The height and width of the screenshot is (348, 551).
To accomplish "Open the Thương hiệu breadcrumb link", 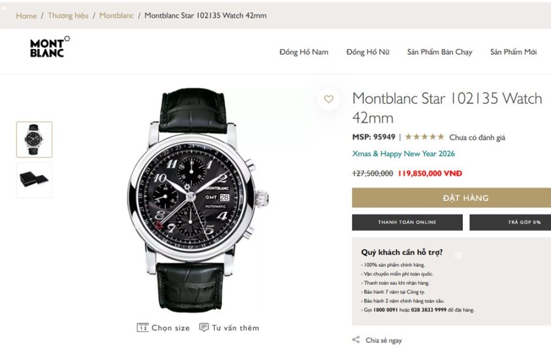I will pyautogui.click(x=68, y=15).
